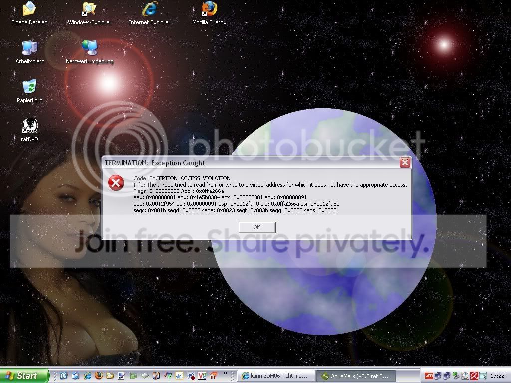Click the ATI tray icon
Screen dimensions: 511x383
coord(428,375)
